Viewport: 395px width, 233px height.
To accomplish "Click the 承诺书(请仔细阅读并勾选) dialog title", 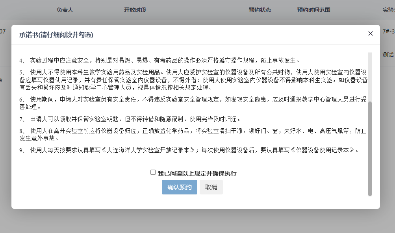I will (56, 35).
